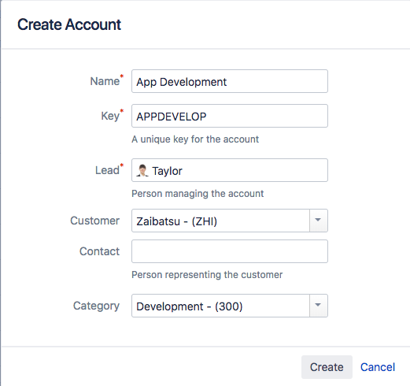Click the 'A unique key for the account' hint
The height and width of the screenshot is (386, 410).
point(195,139)
